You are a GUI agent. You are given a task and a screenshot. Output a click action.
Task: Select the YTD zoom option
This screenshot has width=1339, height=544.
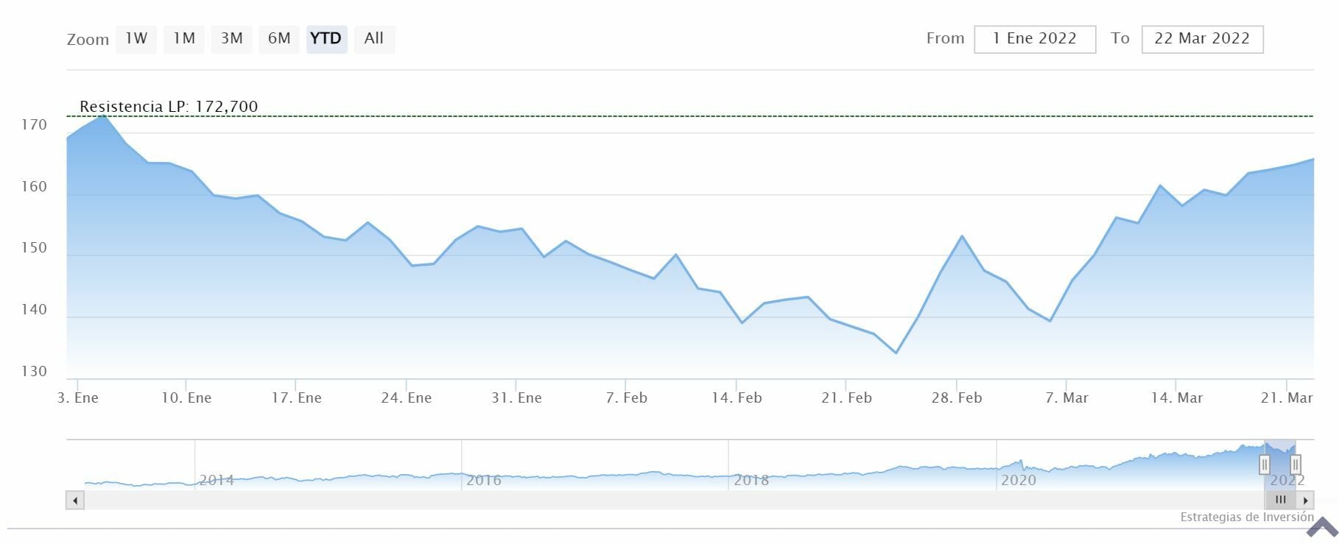[x=326, y=39]
